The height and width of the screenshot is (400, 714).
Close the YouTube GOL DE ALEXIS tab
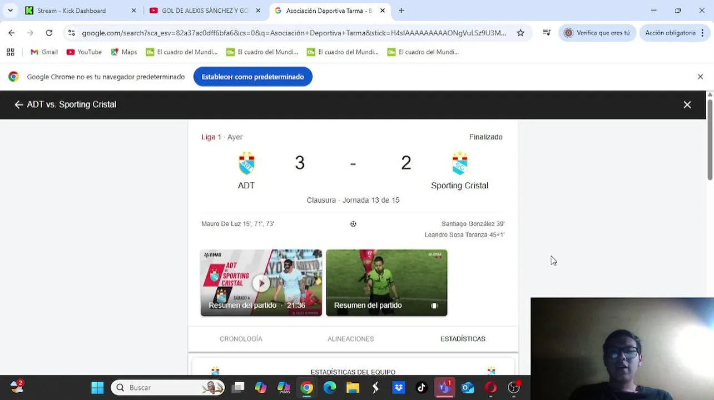coord(258,11)
